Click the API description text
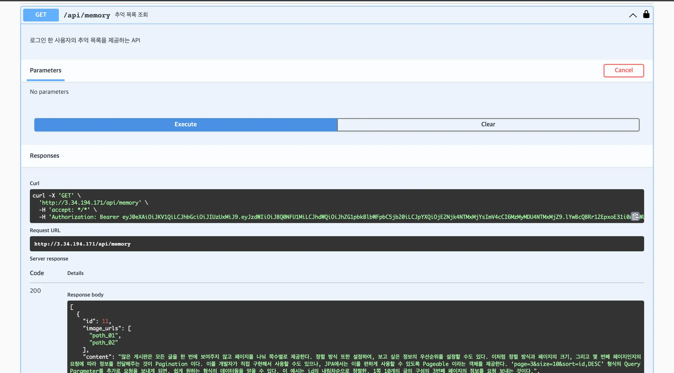 coord(85,40)
